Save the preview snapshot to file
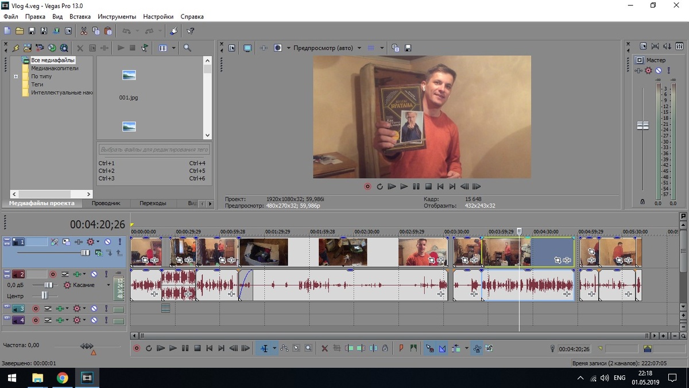The width and height of the screenshot is (689, 388). click(x=408, y=48)
